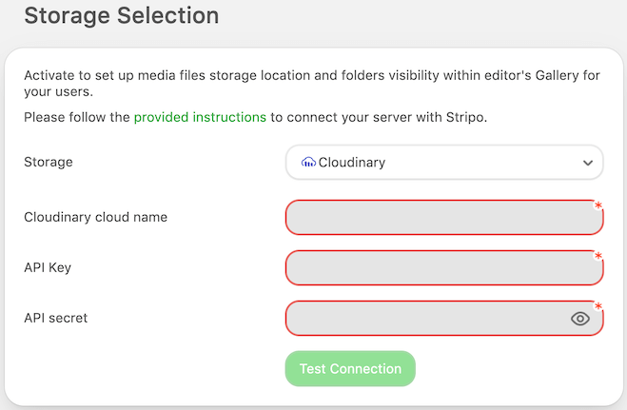Click into the API Key input field
The image size is (627, 410).
[x=438, y=267]
